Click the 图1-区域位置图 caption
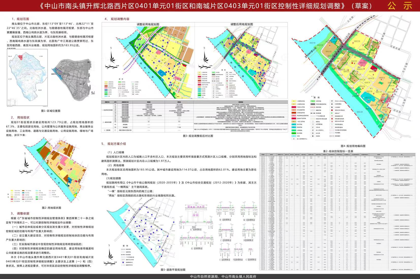This screenshot has height=279, width=420. [x=51, y=111]
